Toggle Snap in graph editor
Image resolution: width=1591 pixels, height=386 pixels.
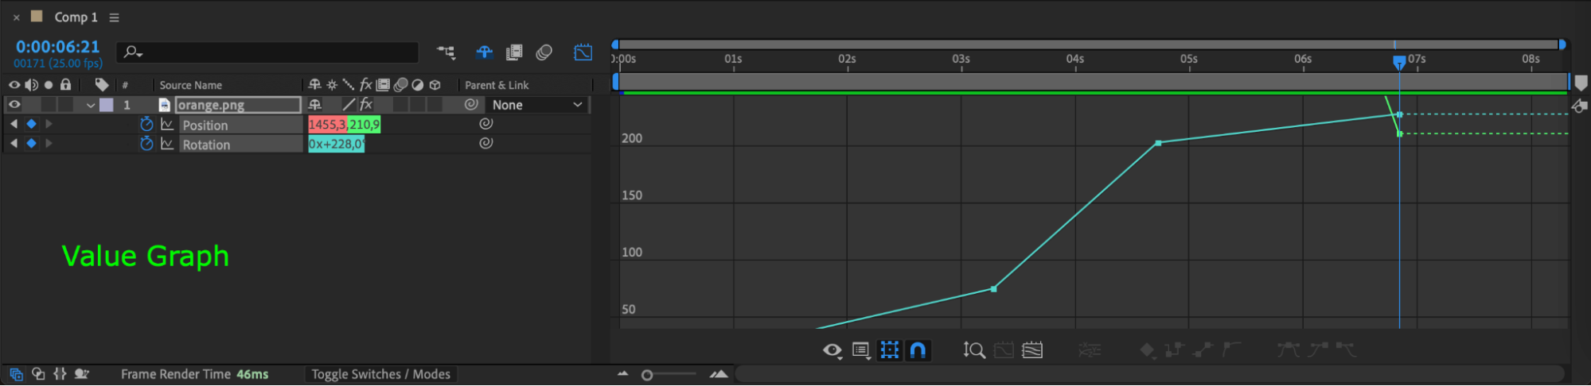pyautogui.click(x=918, y=350)
